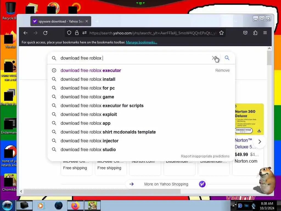Open the Extensions puzzle icon
The height and width of the screenshot is (211, 281).
pos(255,33)
